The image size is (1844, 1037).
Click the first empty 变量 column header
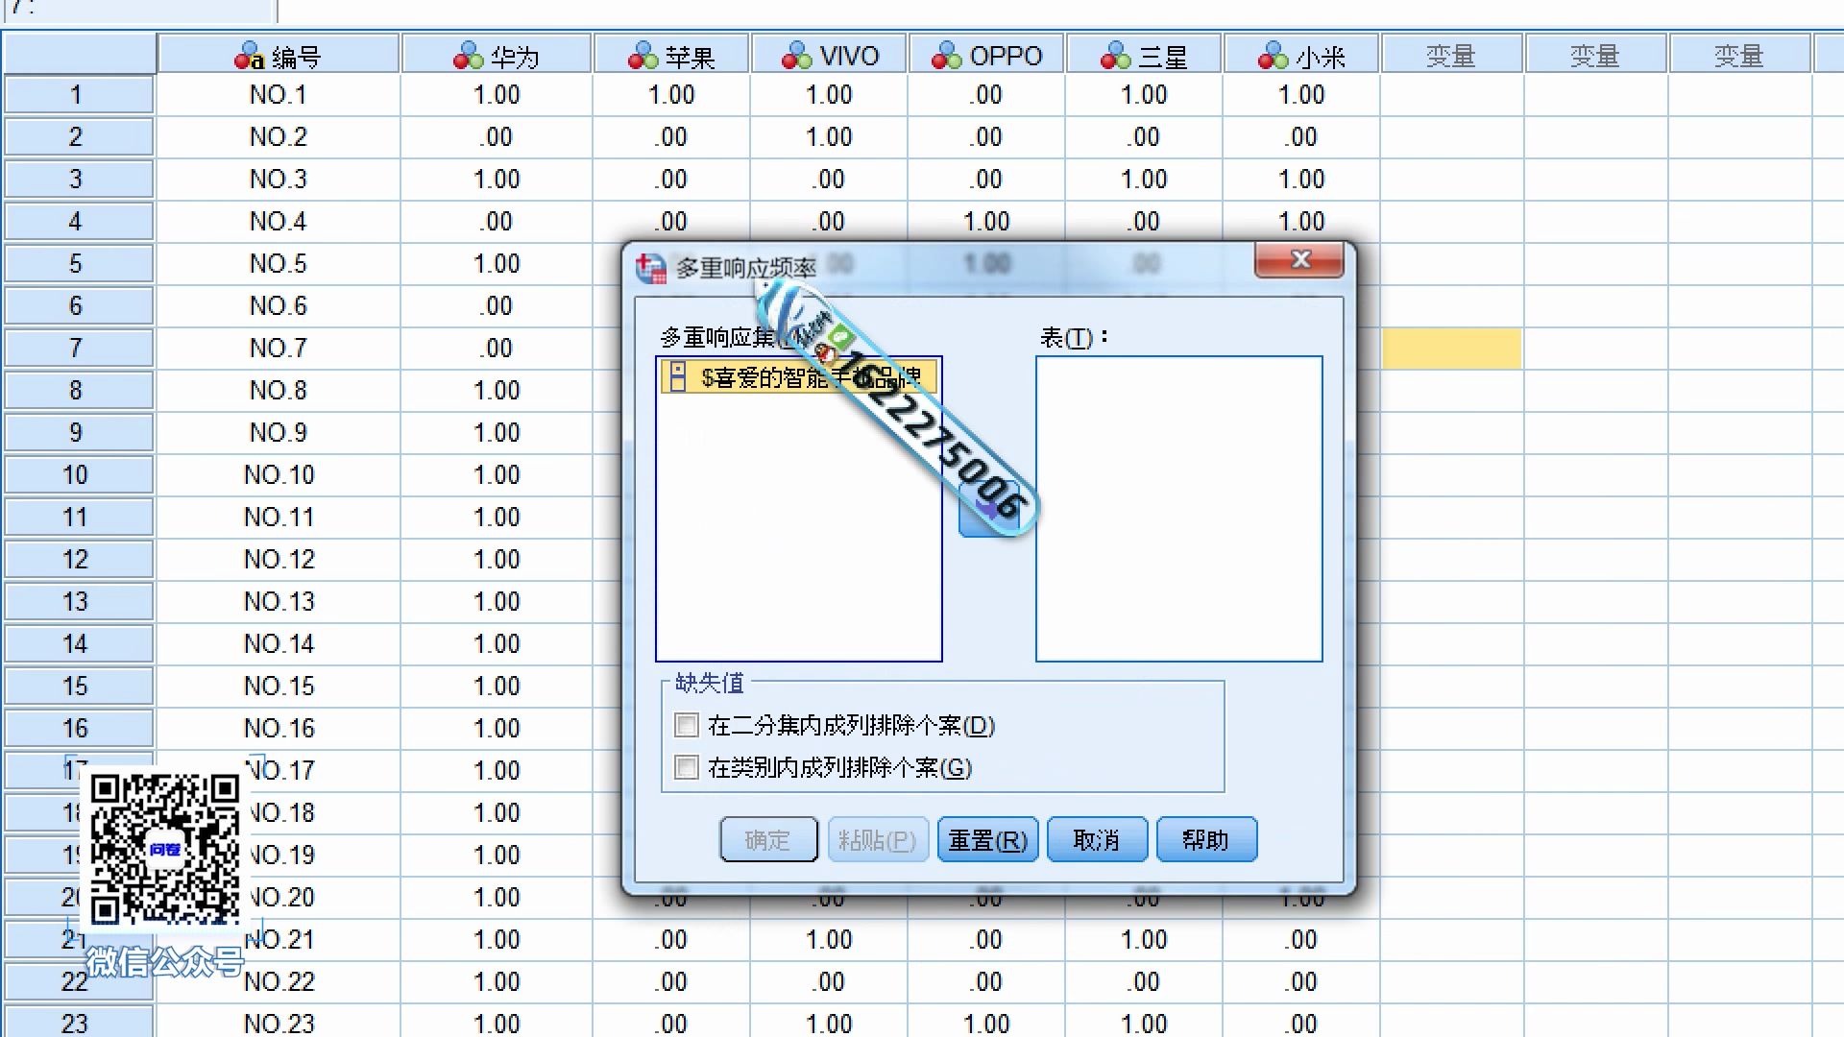(x=1451, y=56)
